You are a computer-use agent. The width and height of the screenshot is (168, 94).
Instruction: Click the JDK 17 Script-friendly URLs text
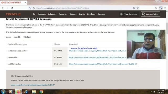22,76
